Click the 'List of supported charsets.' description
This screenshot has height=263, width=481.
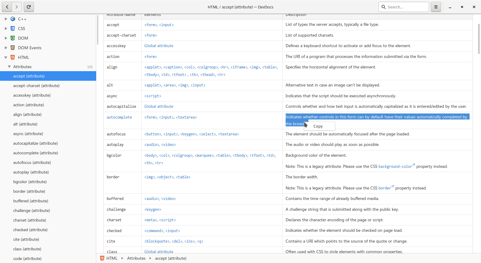point(310,35)
